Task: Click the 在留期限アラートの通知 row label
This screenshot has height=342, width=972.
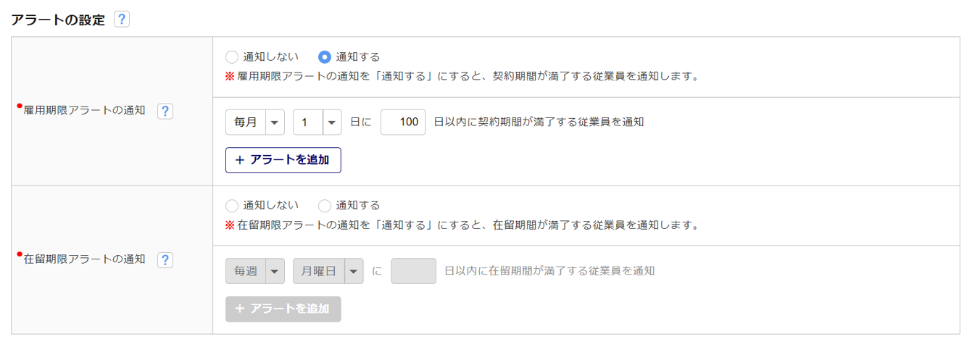Action: 84,259
